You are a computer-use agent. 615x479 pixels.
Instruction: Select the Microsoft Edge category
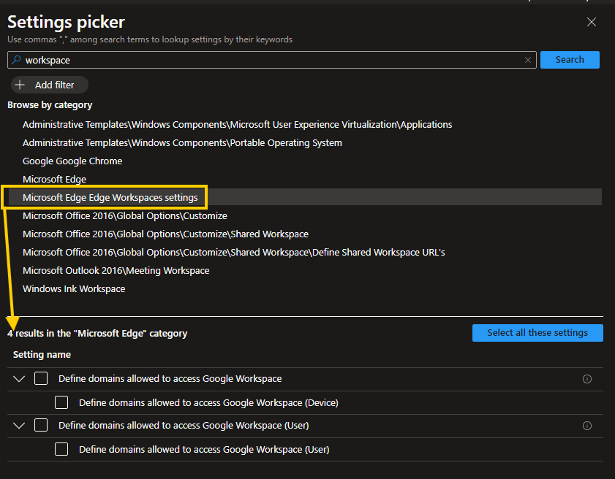point(54,178)
